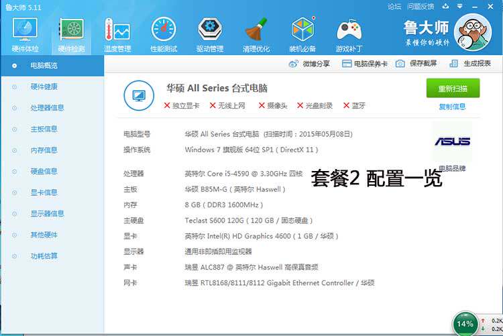Click the 鲁大师 mascot avatar
This screenshot has width=503, height=336.
473,32
